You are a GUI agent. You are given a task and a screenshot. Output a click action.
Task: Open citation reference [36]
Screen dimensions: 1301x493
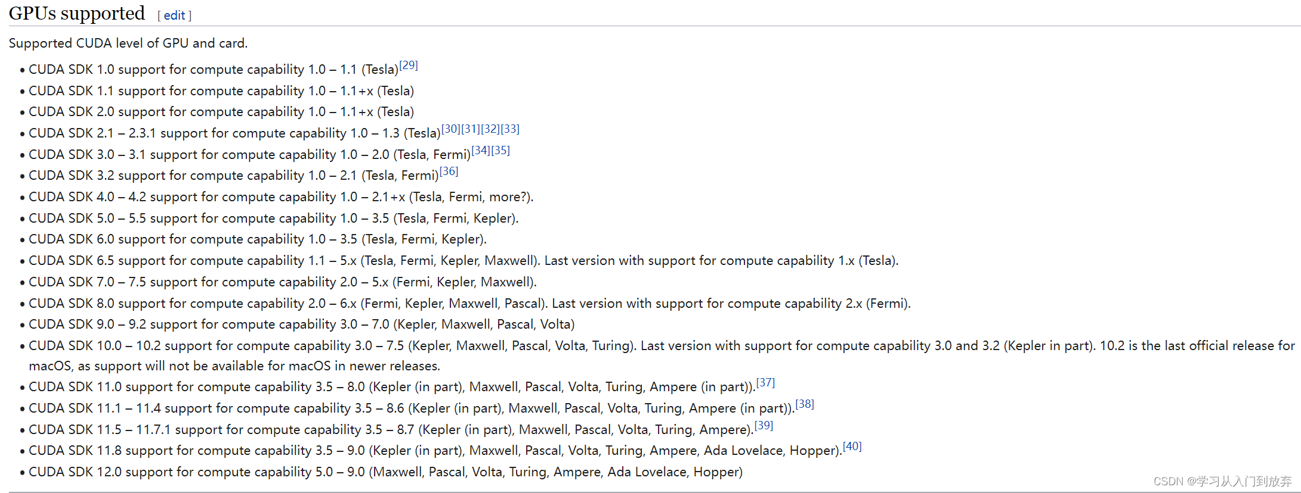449,171
